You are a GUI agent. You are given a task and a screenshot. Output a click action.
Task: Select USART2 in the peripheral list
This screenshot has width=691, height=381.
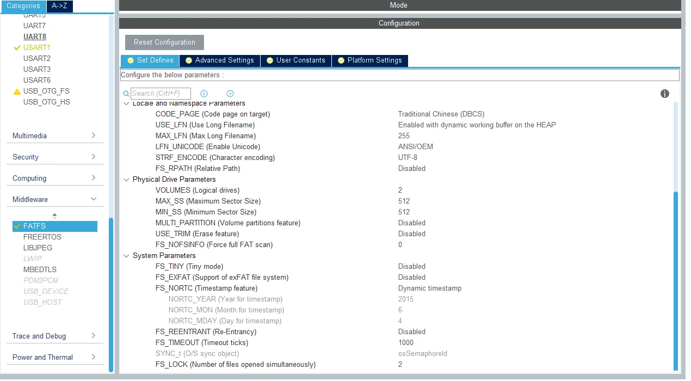(x=36, y=58)
